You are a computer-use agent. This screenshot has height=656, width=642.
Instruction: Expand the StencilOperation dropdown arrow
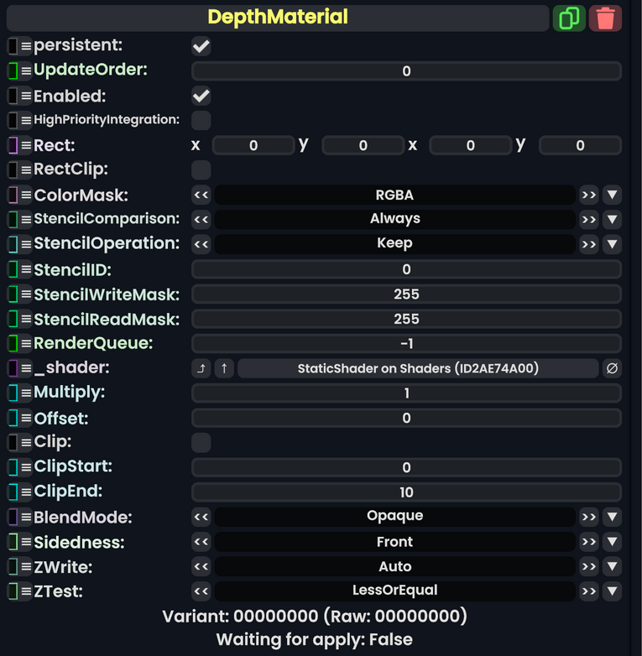(x=613, y=244)
